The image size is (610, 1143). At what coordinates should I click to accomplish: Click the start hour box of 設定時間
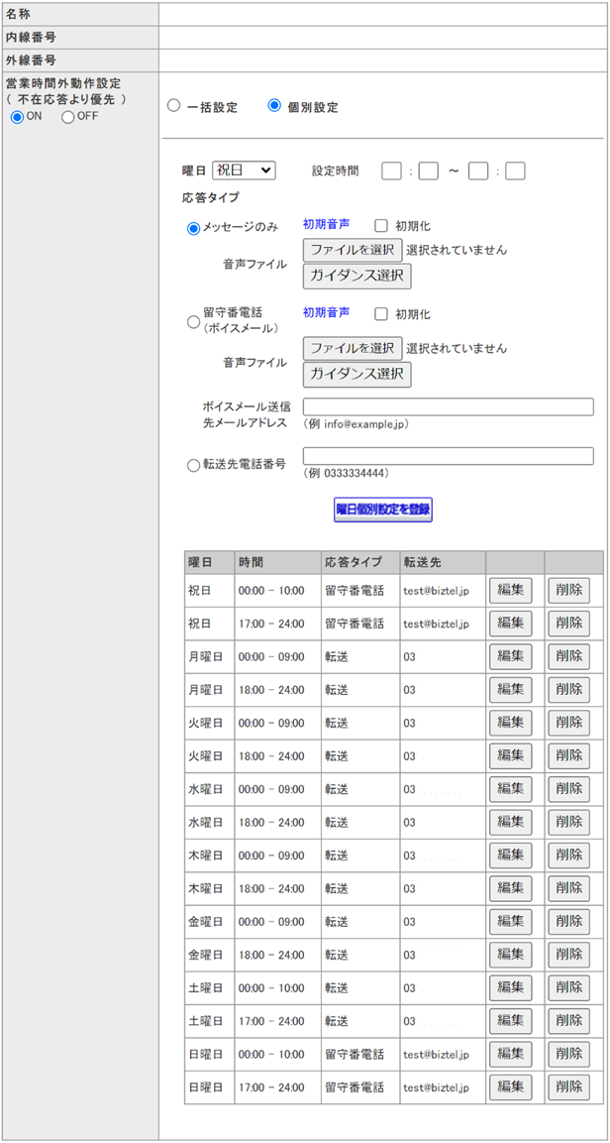pyautogui.click(x=391, y=171)
